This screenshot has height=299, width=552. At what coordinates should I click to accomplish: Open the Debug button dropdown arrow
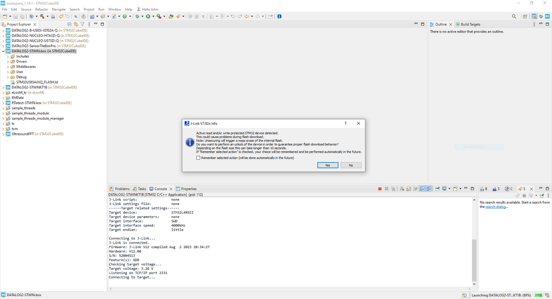click(142, 16)
